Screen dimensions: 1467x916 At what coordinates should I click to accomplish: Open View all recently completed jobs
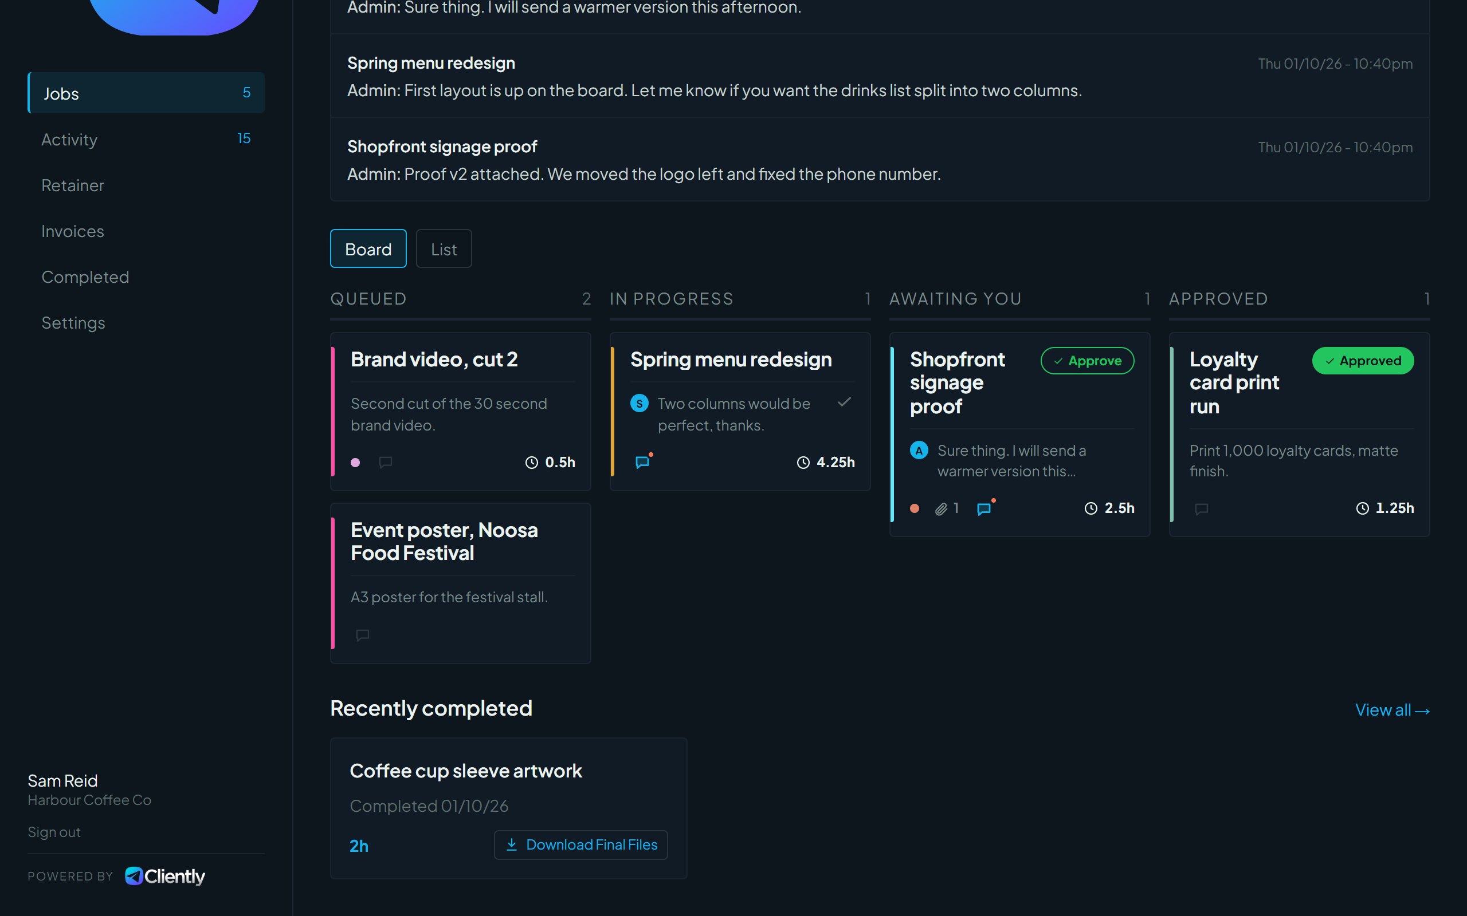1393,710
